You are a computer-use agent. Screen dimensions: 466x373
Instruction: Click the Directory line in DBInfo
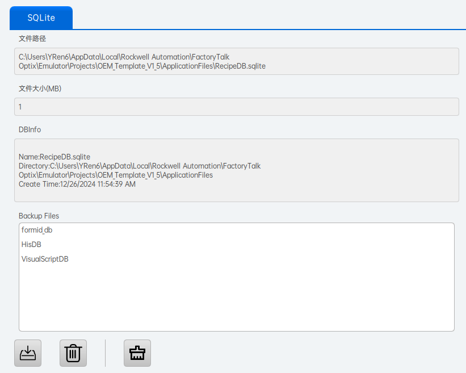click(x=140, y=166)
